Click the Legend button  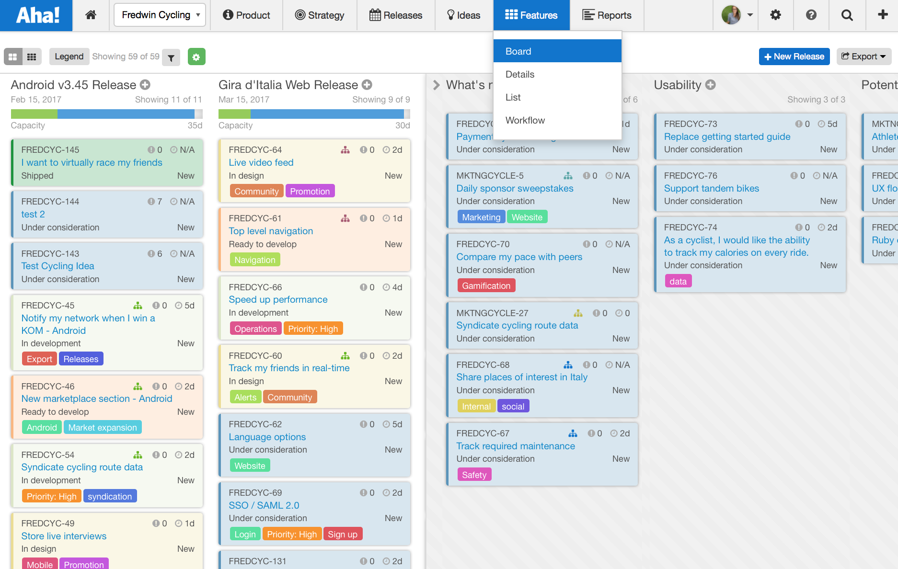[x=69, y=56]
